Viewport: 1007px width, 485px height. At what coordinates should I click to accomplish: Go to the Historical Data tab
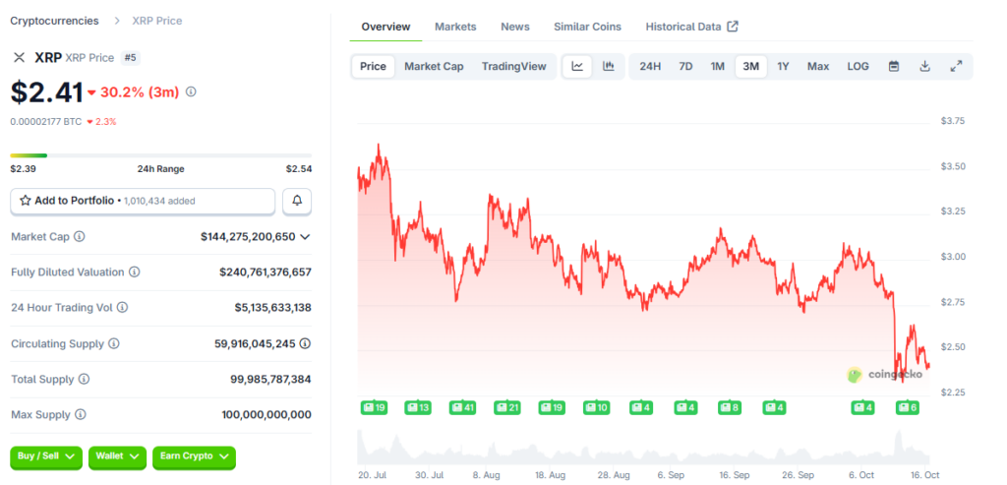[691, 27]
